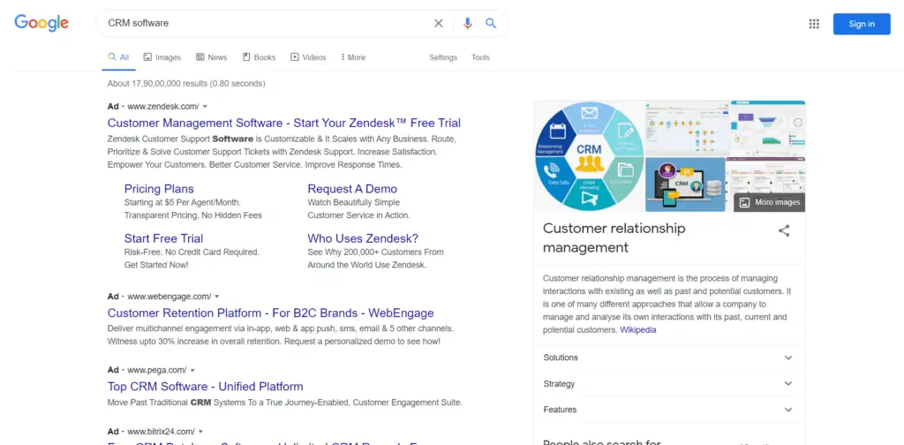Follow the Wikipedia source link
The width and height of the screenshot is (904, 445).
(637, 330)
